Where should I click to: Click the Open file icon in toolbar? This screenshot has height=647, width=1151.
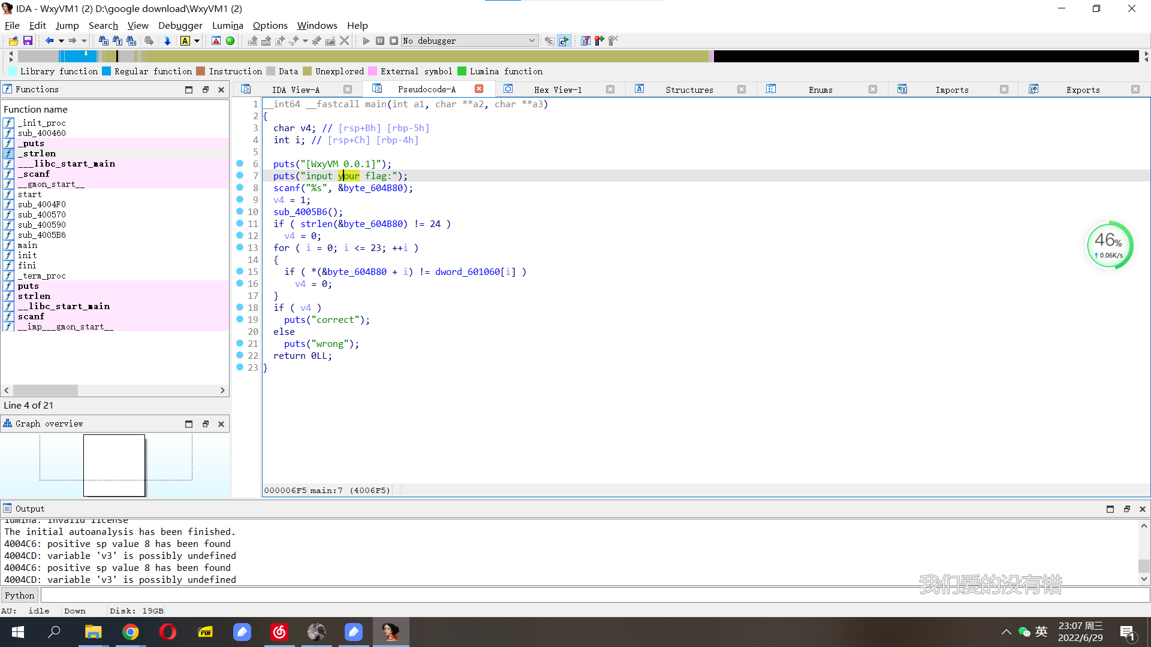[13, 41]
